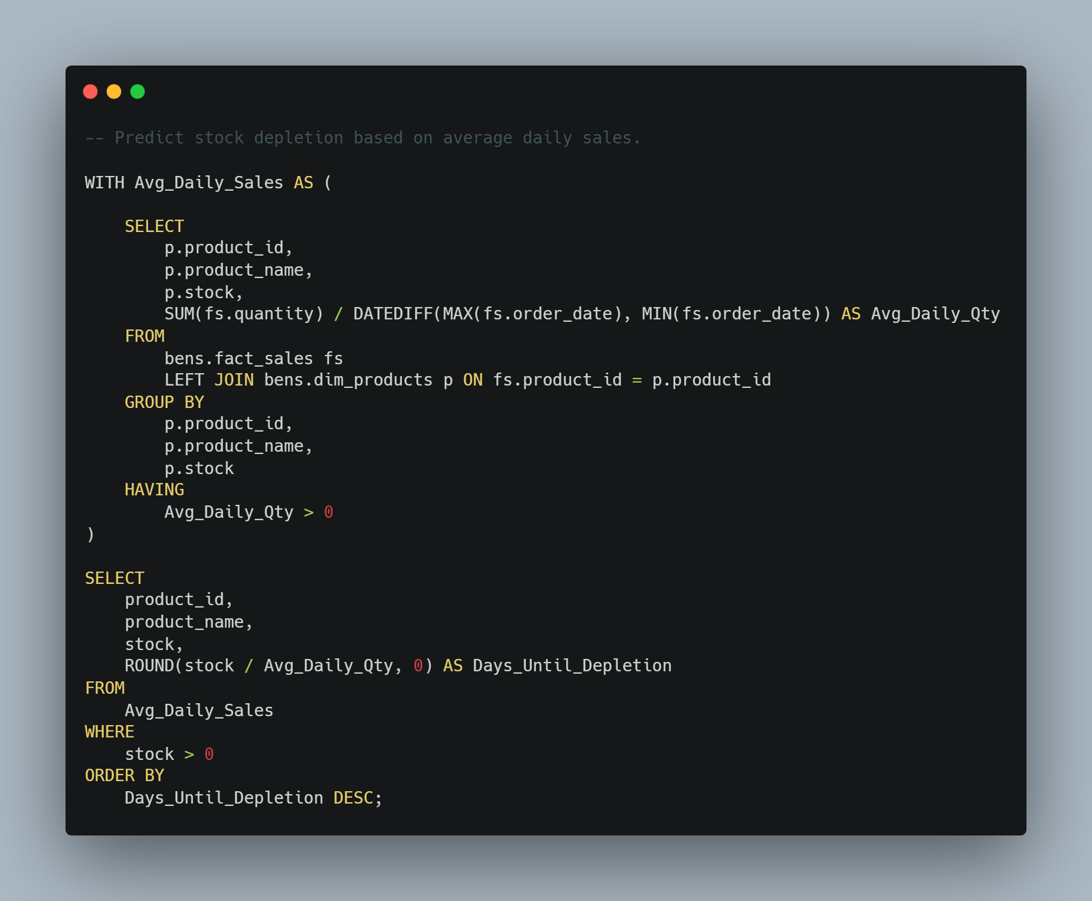Click 'stock > 0' filter condition
Screen dimensions: 1092x901
169,754
